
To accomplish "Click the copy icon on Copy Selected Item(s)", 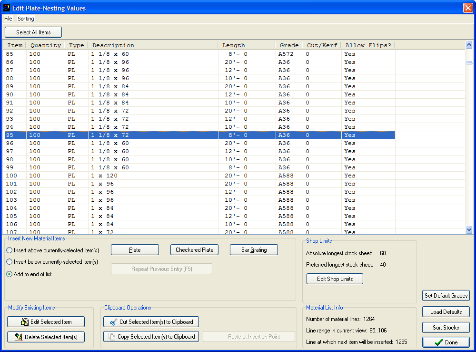I will pos(112,337).
